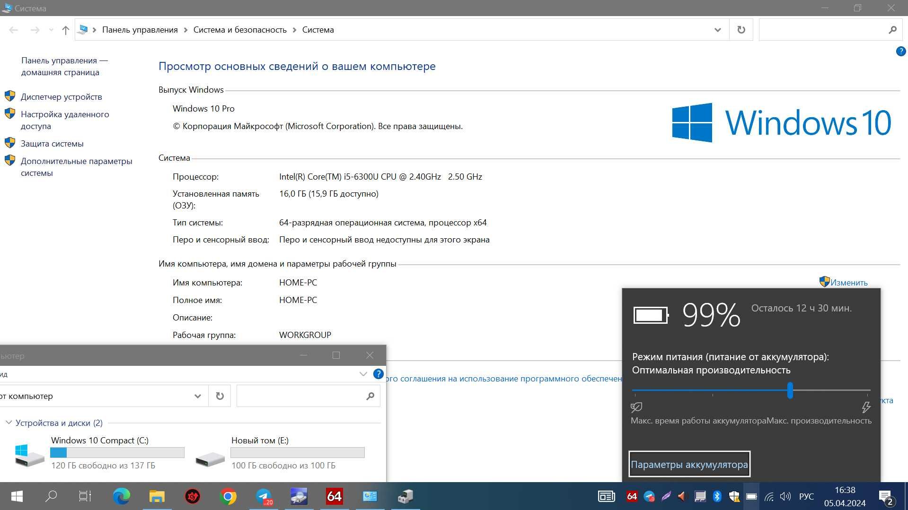Open the dropdown after the Панель управления breadcrumb
The width and height of the screenshot is (908, 510).
click(185, 30)
